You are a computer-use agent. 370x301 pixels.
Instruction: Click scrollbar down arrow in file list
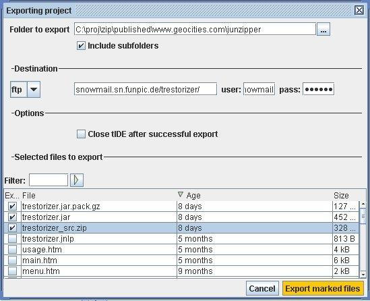click(x=363, y=274)
